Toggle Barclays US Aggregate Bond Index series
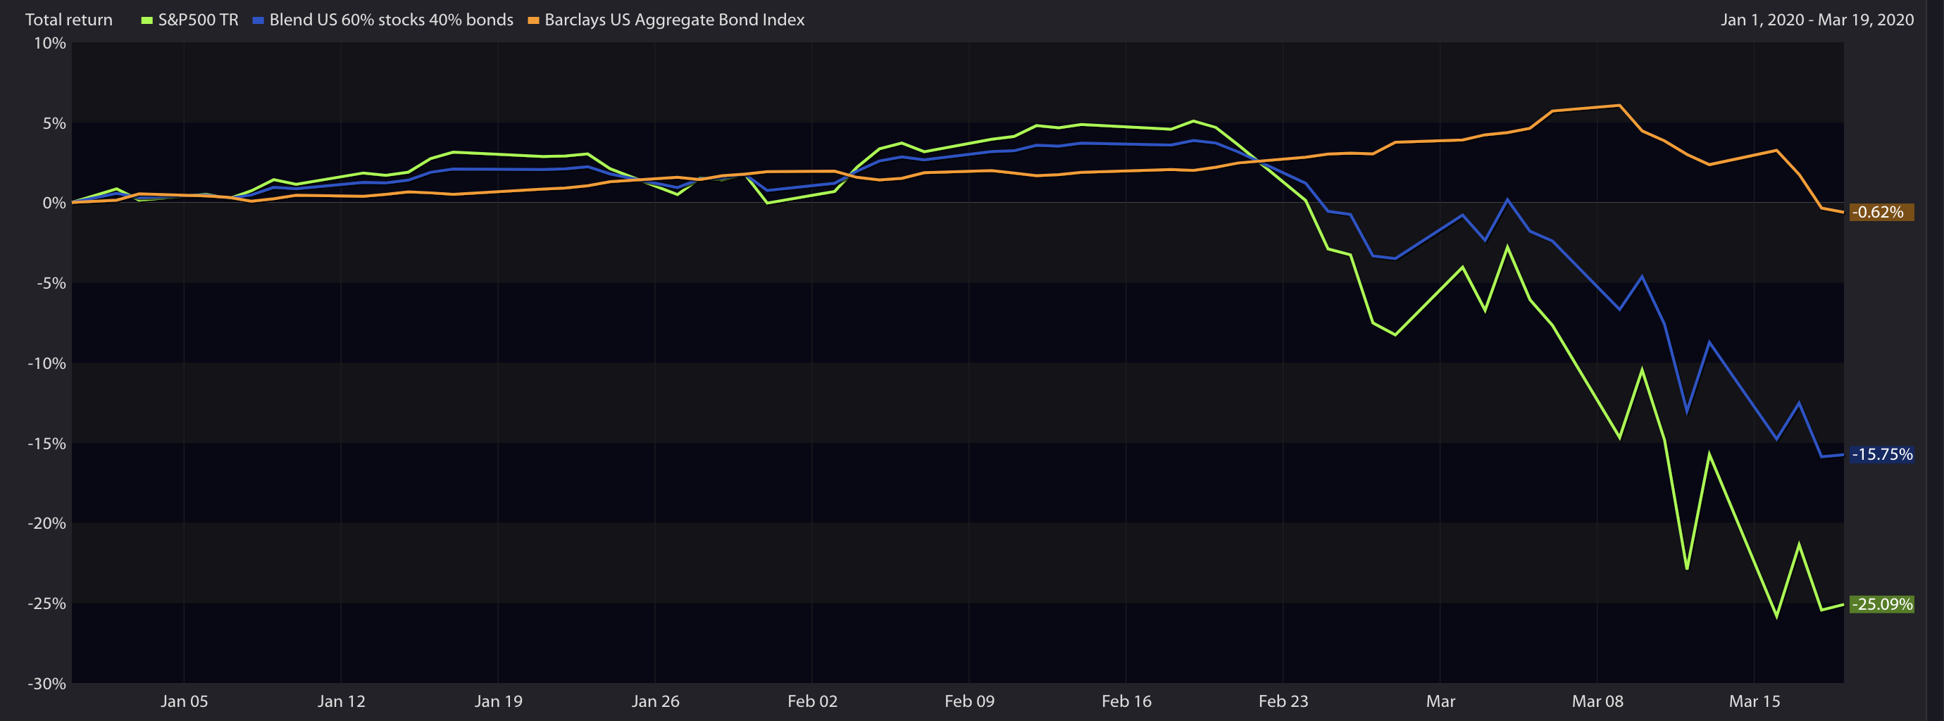The width and height of the screenshot is (1944, 721). (x=674, y=20)
